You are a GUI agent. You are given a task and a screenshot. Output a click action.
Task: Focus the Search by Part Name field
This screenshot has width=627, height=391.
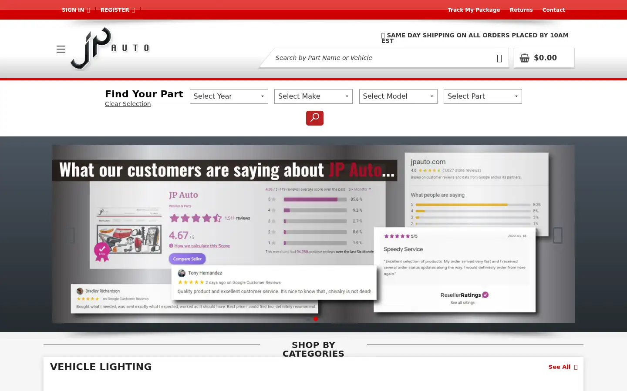(x=383, y=58)
